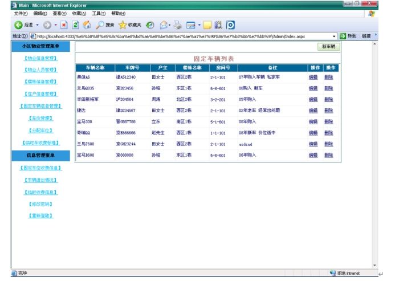The width and height of the screenshot is (395, 281).
Task: Click the blue square icon ending the toolbar
Action: coord(230,25)
